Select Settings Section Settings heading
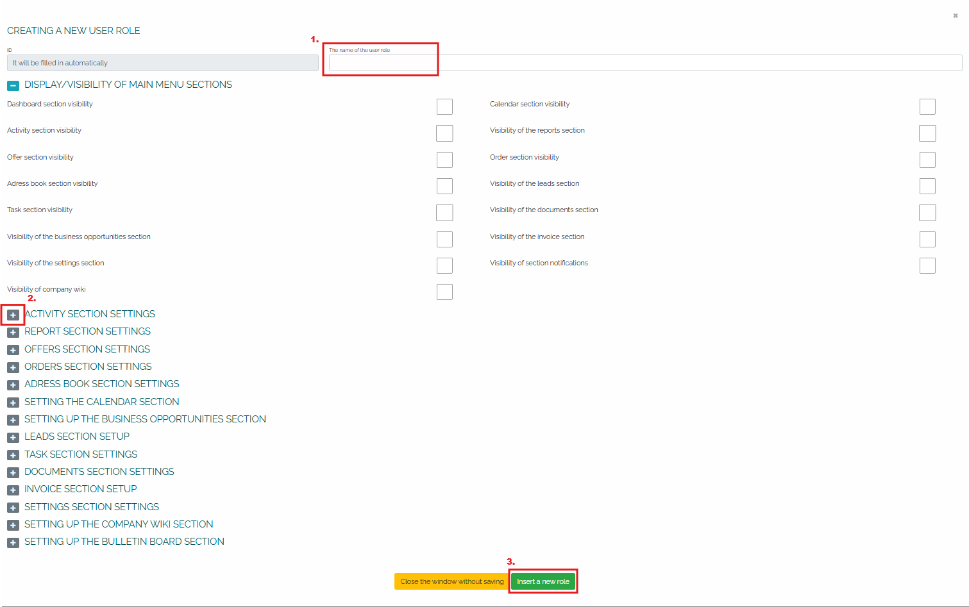The image size is (969, 607). point(92,507)
